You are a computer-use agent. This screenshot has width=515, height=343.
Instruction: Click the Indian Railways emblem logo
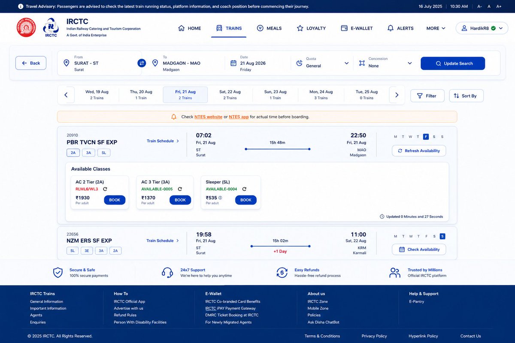coord(27,28)
